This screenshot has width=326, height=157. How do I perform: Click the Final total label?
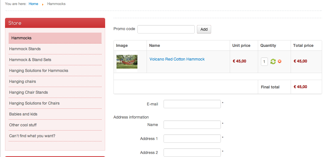(x=270, y=87)
